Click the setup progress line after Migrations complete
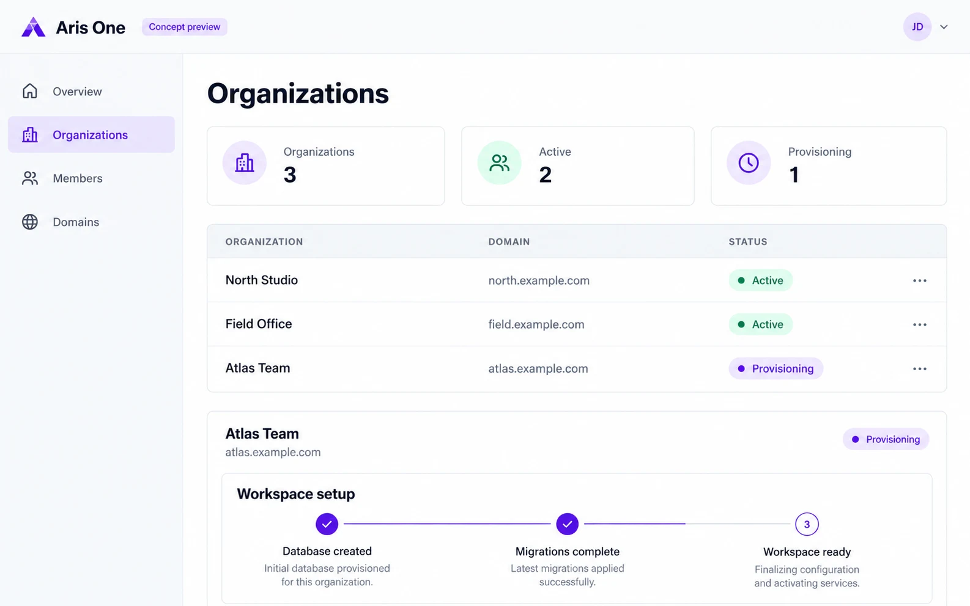 click(x=687, y=524)
